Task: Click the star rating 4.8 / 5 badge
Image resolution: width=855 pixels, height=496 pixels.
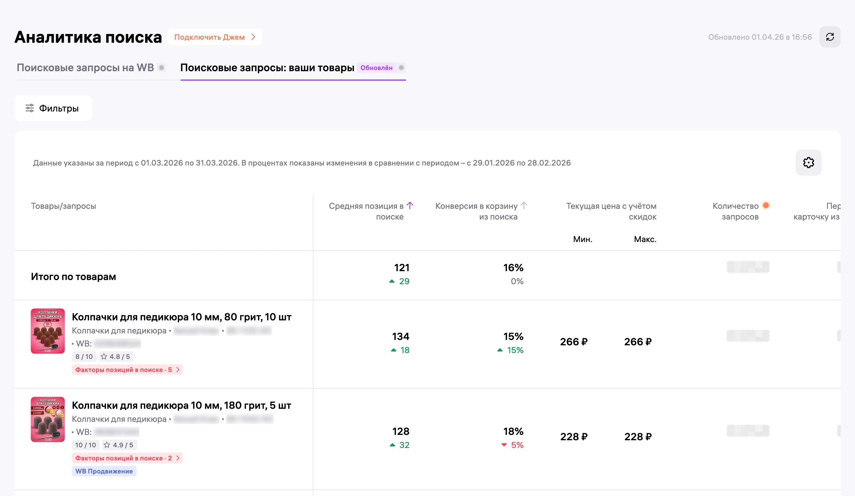Action: [115, 357]
